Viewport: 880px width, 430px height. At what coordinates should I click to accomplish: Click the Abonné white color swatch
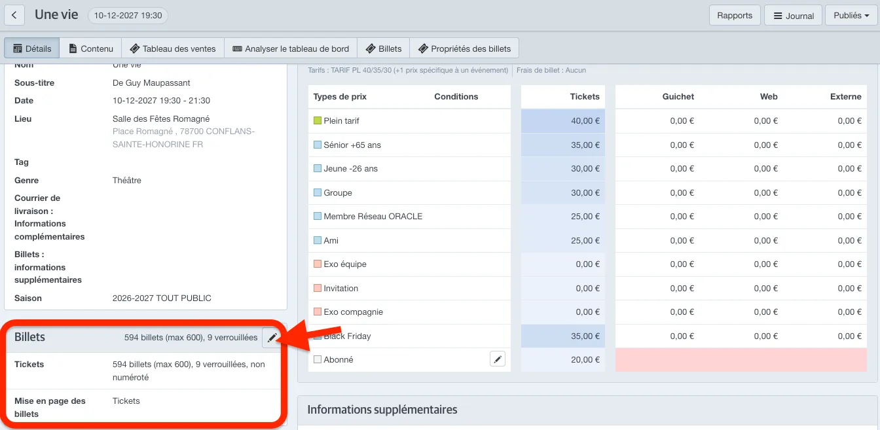[318, 359]
